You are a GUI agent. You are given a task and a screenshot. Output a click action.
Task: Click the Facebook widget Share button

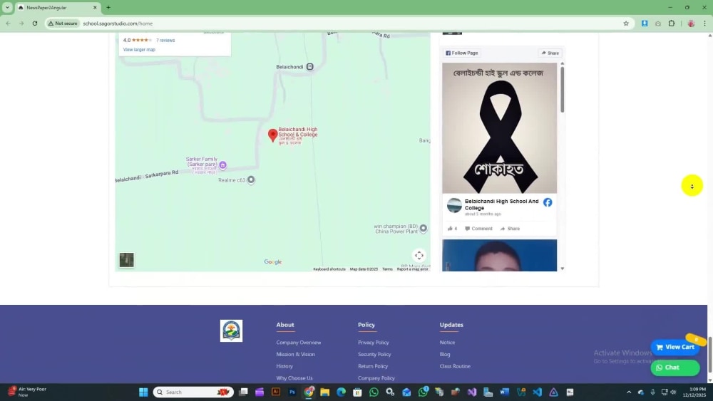[x=550, y=53]
